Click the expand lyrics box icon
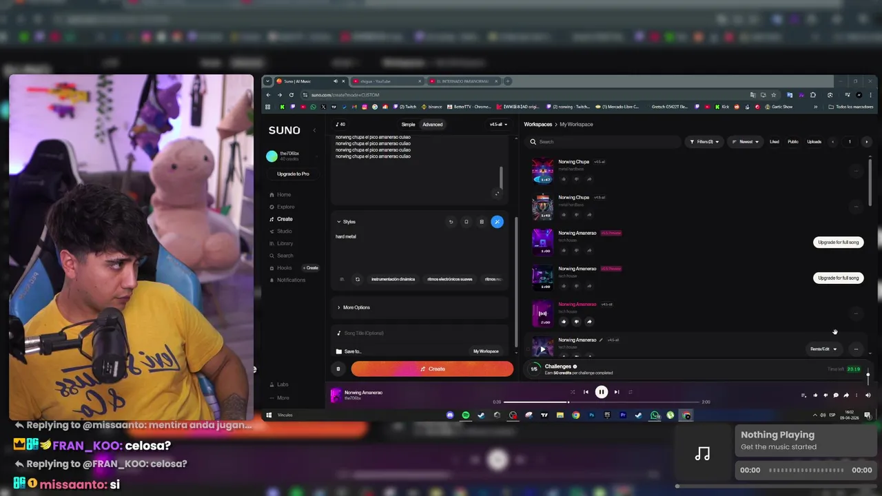 (x=497, y=194)
